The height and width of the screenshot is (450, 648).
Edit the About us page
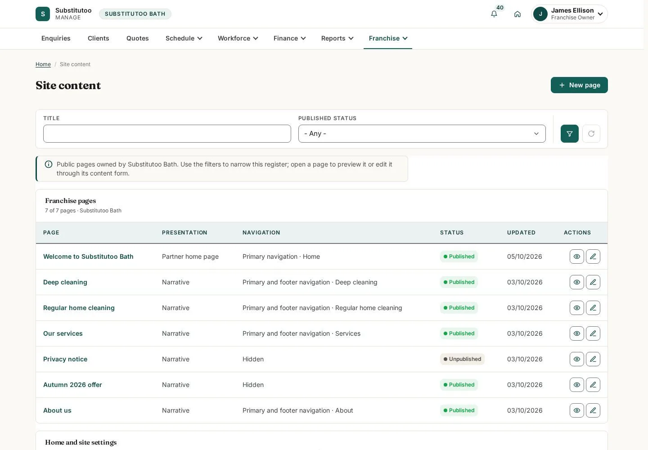point(593,410)
